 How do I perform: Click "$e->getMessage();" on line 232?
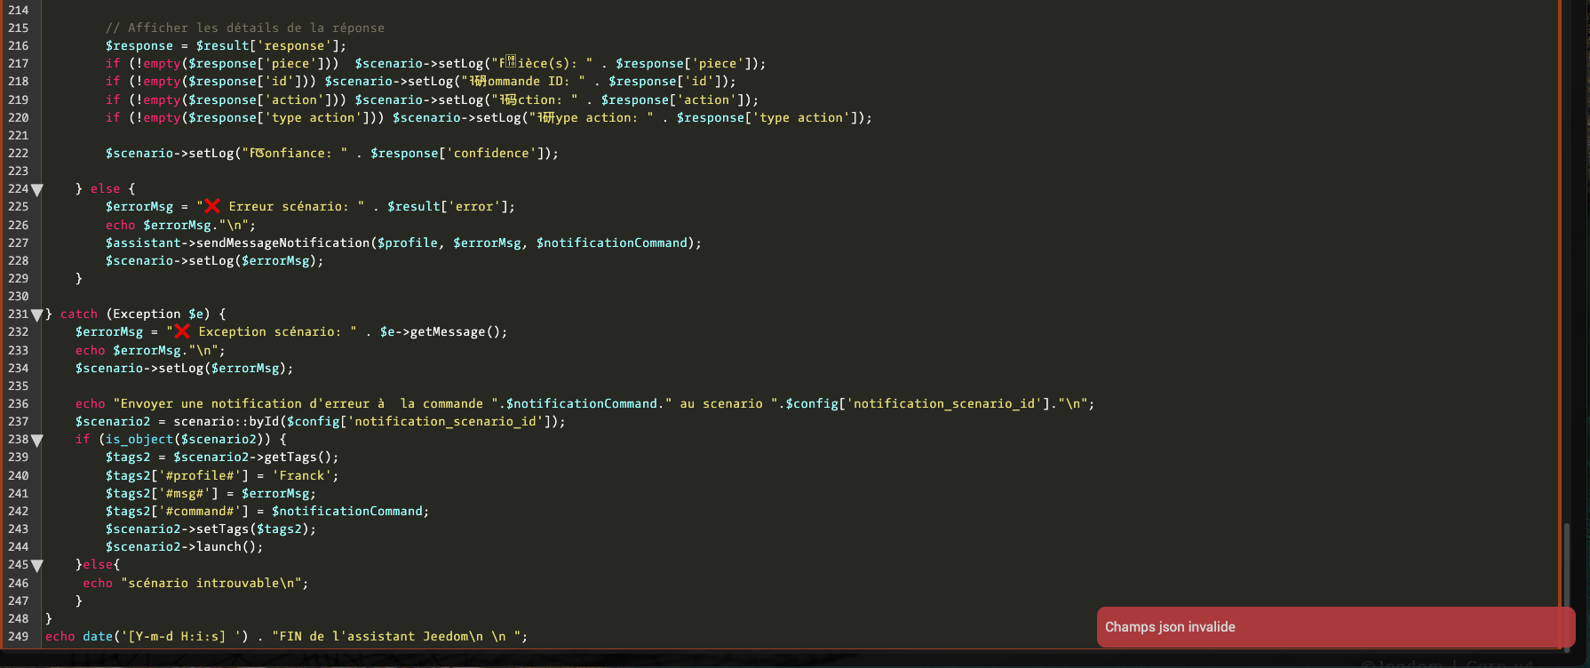tap(444, 331)
